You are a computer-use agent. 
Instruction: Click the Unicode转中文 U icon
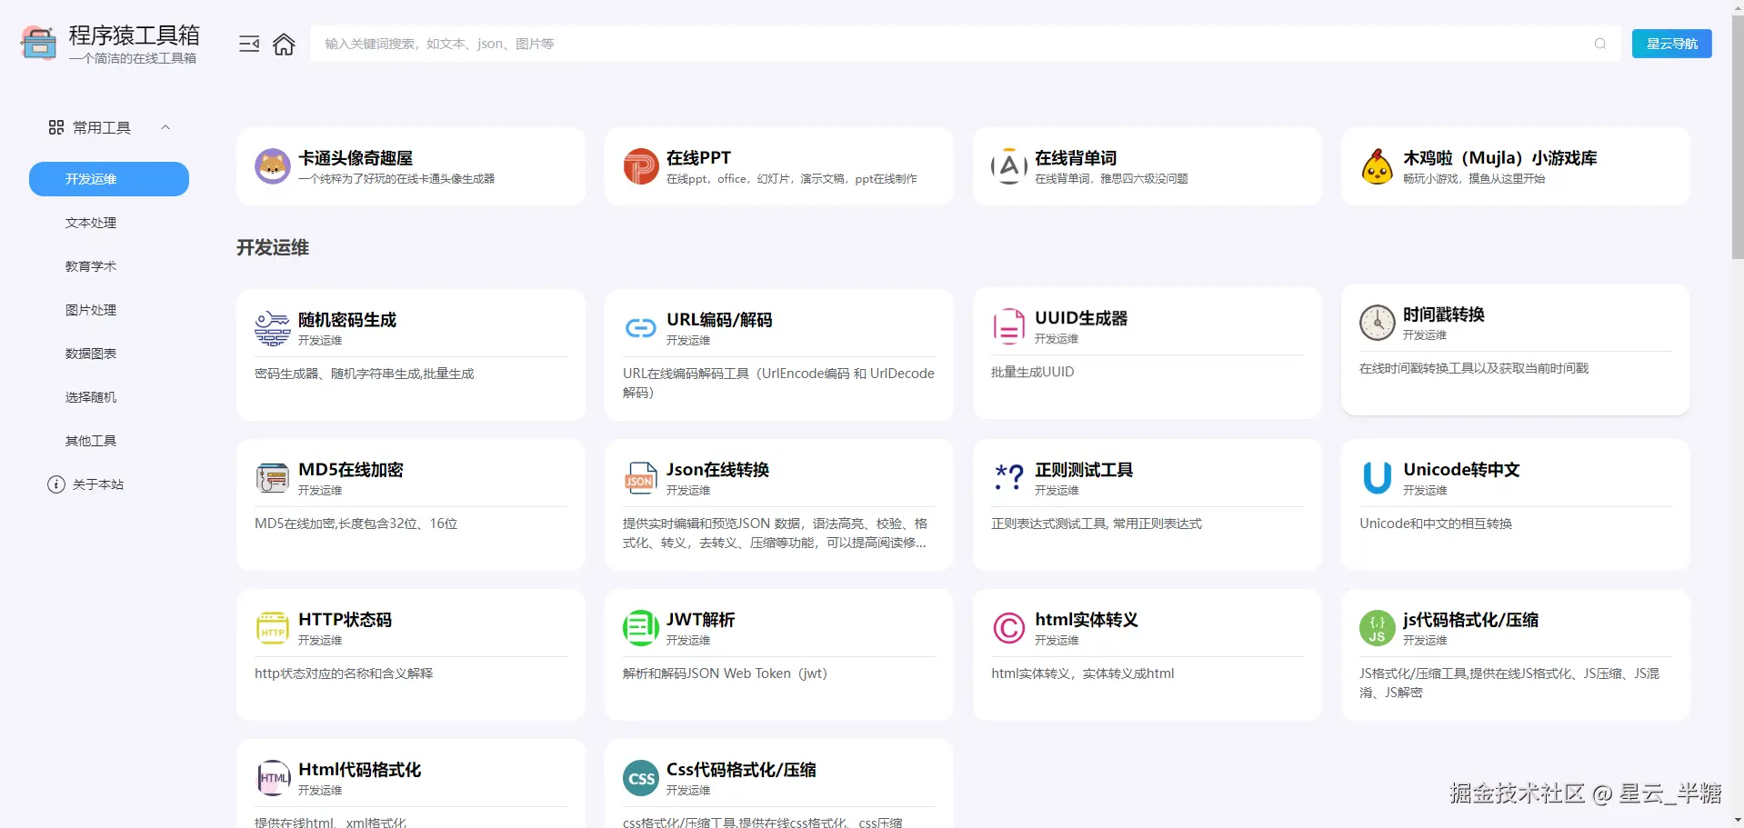click(x=1378, y=478)
